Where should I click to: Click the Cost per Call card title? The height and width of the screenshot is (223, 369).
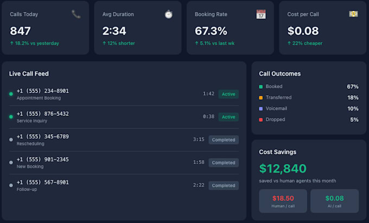(303, 14)
